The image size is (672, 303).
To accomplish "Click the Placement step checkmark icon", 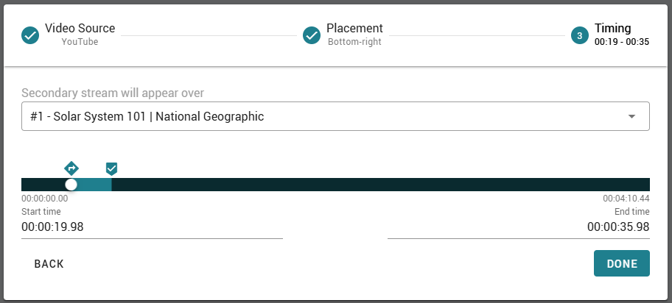I will [x=312, y=35].
